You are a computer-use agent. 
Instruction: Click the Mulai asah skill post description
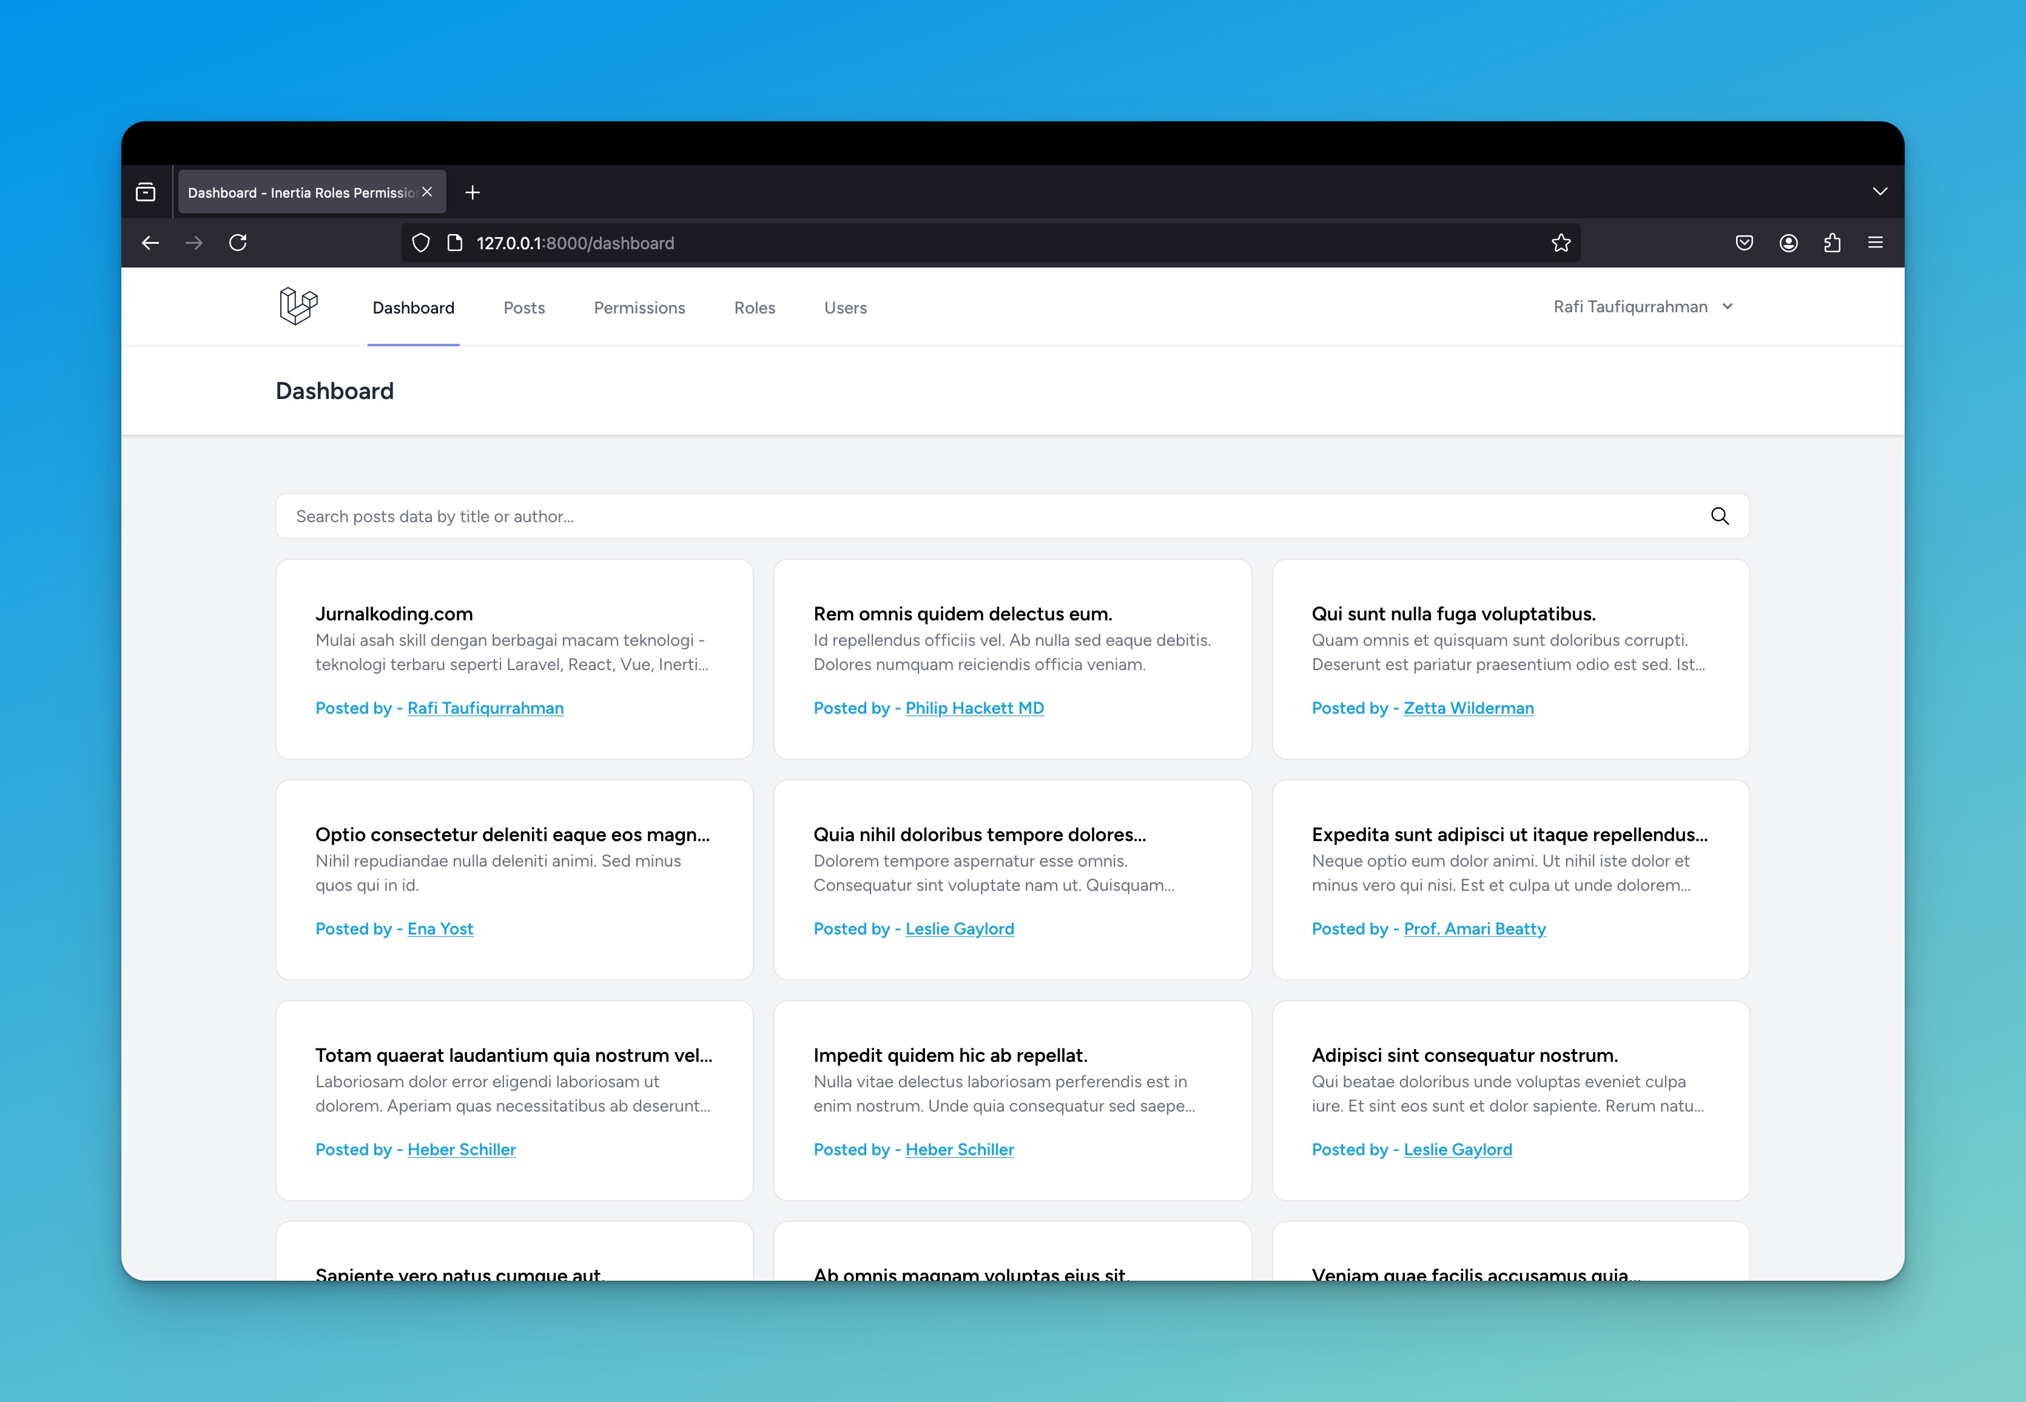[512, 652]
